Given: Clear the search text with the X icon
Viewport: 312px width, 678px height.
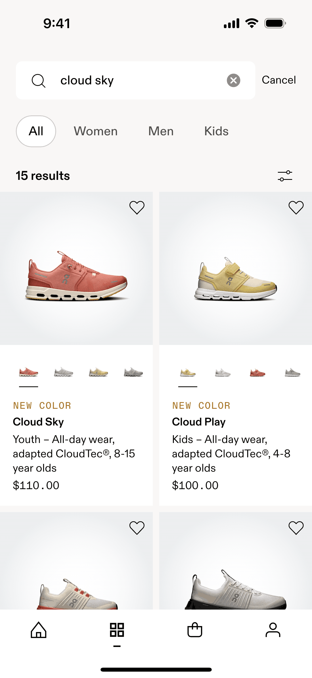Looking at the screenshot, I should (x=233, y=80).
